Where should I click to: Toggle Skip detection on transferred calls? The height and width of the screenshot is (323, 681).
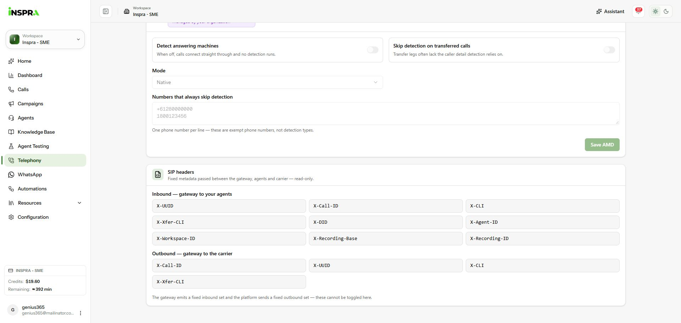tap(609, 50)
